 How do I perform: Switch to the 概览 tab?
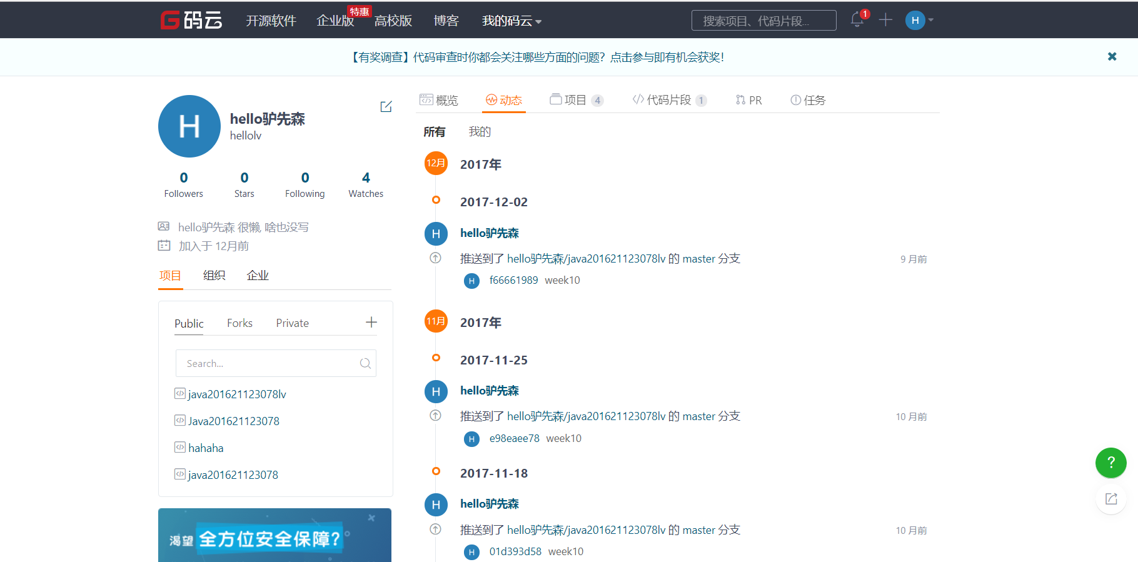[439, 100]
